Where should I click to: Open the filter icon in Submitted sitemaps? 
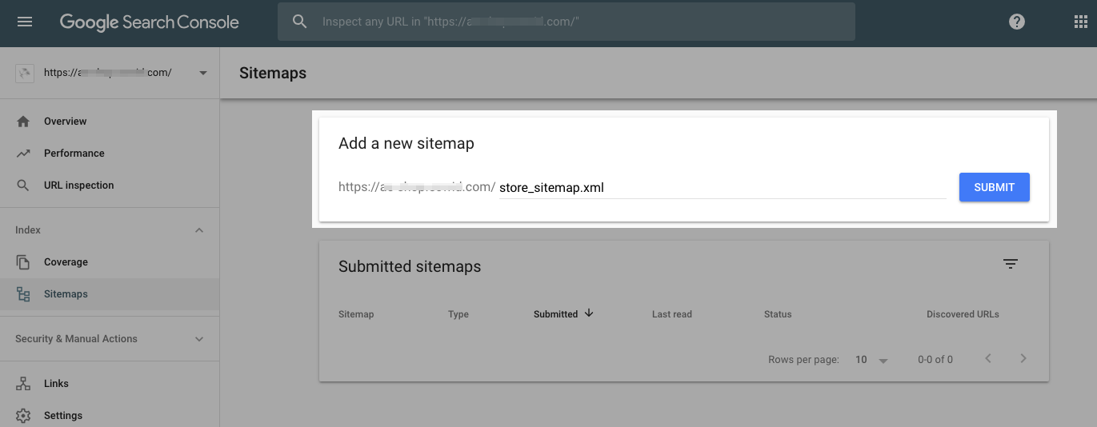[x=1011, y=264]
